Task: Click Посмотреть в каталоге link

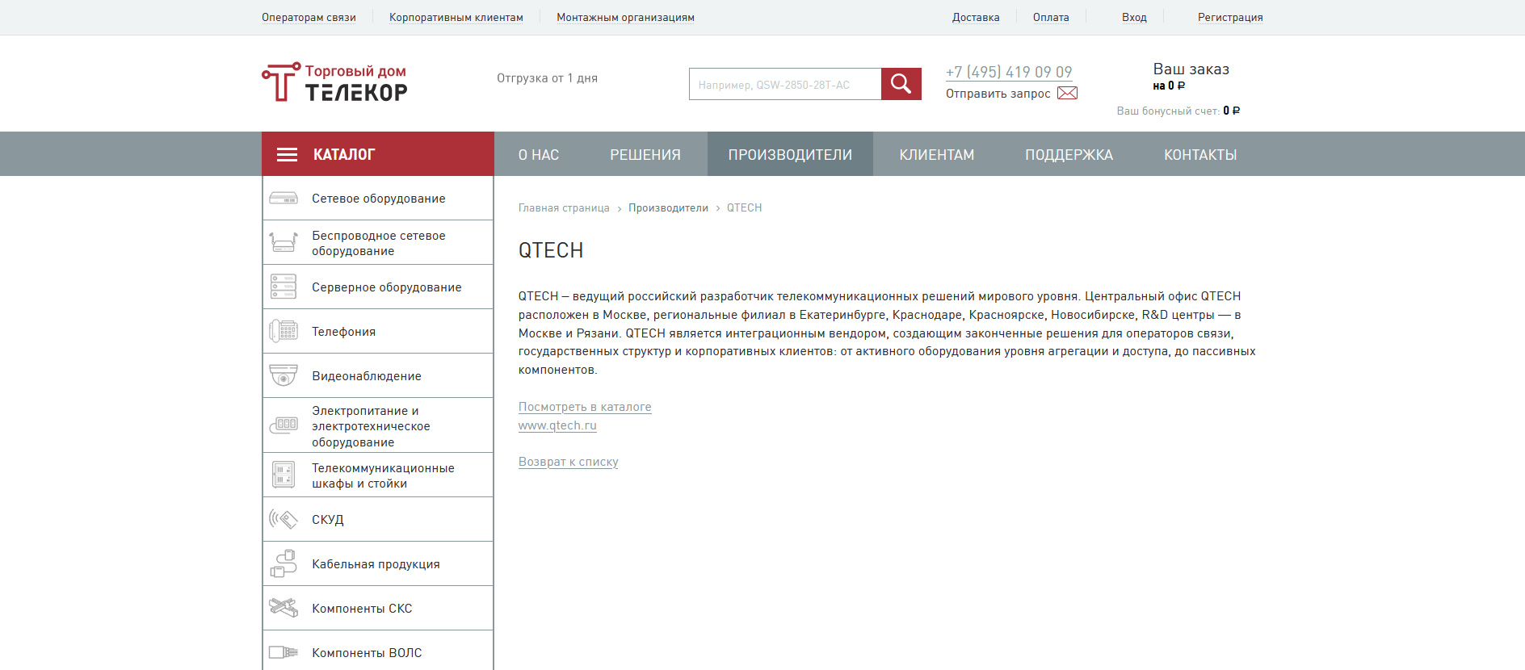Action: pos(585,407)
